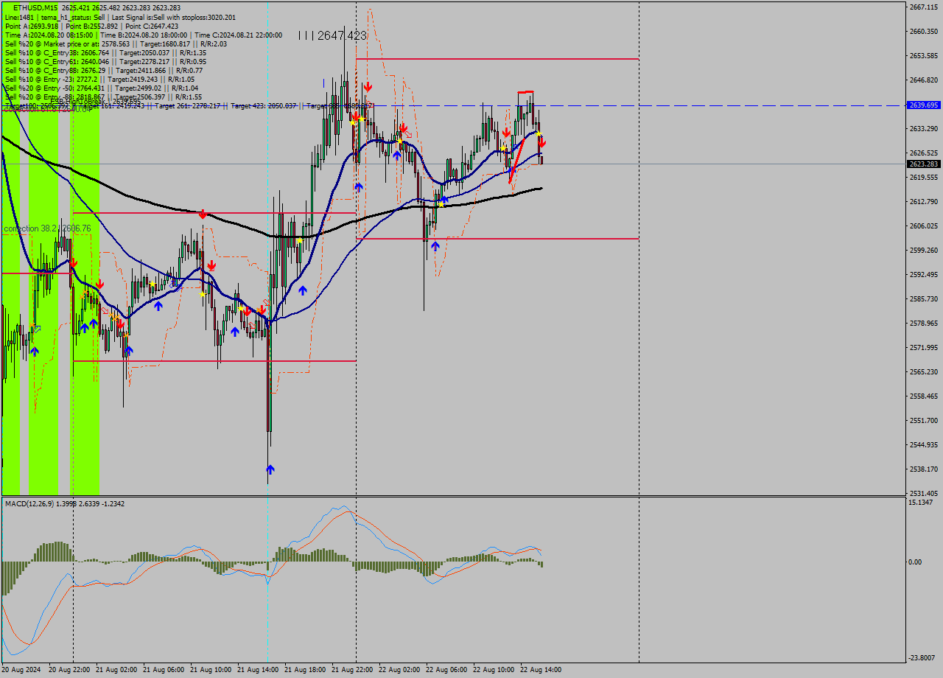Click price axis value 2578.965

[x=923, y=324]
